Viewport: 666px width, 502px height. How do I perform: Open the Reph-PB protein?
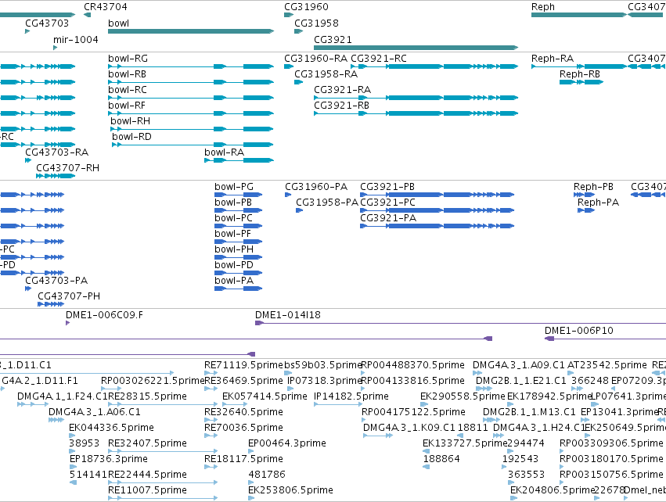coord(584,195)
